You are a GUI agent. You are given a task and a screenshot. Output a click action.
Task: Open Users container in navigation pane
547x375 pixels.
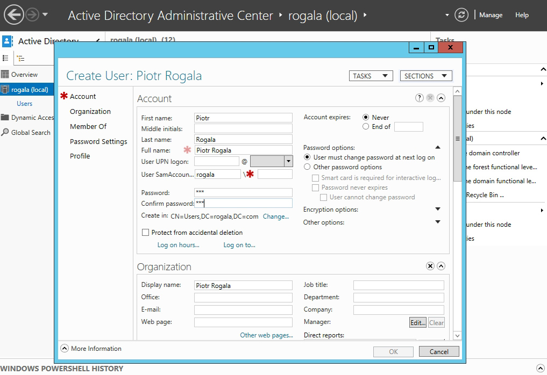24,104
